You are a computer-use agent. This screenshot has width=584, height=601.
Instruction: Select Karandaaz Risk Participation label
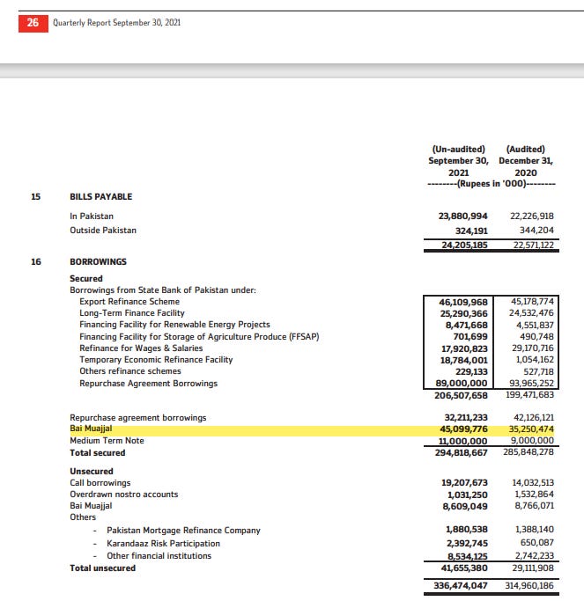click(164, 544)
